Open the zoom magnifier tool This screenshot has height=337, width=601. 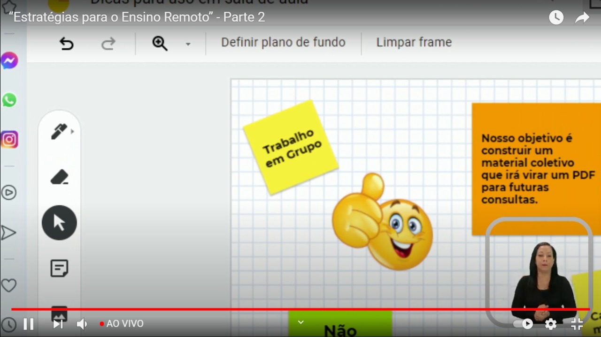(160, 43)
